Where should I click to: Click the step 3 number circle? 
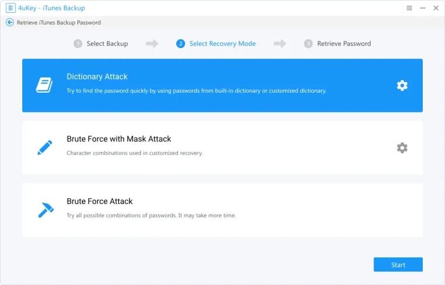point(308,43)
